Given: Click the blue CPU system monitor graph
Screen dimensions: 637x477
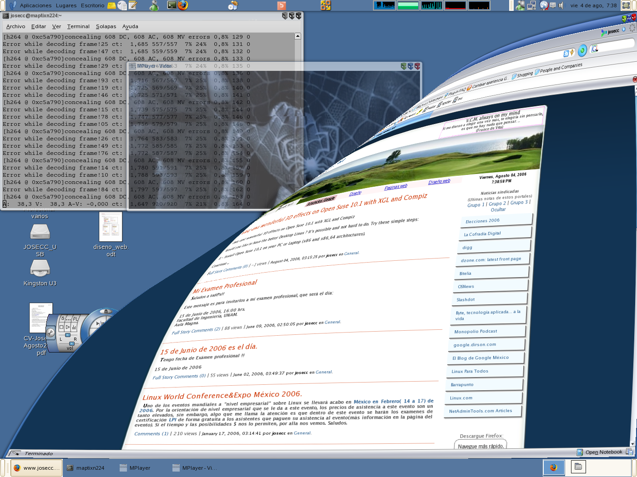Looking at the screenshot, I should pyautogui.click(x=384, y=5).
